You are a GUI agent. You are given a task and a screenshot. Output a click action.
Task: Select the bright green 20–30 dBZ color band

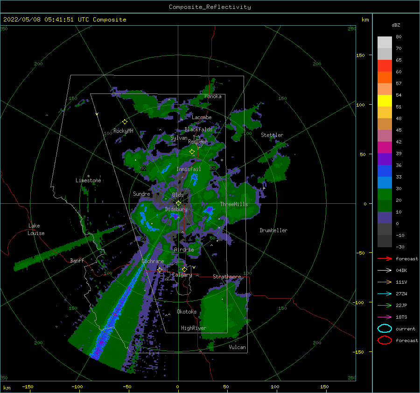pyautogui.click(x=385, y=194)
